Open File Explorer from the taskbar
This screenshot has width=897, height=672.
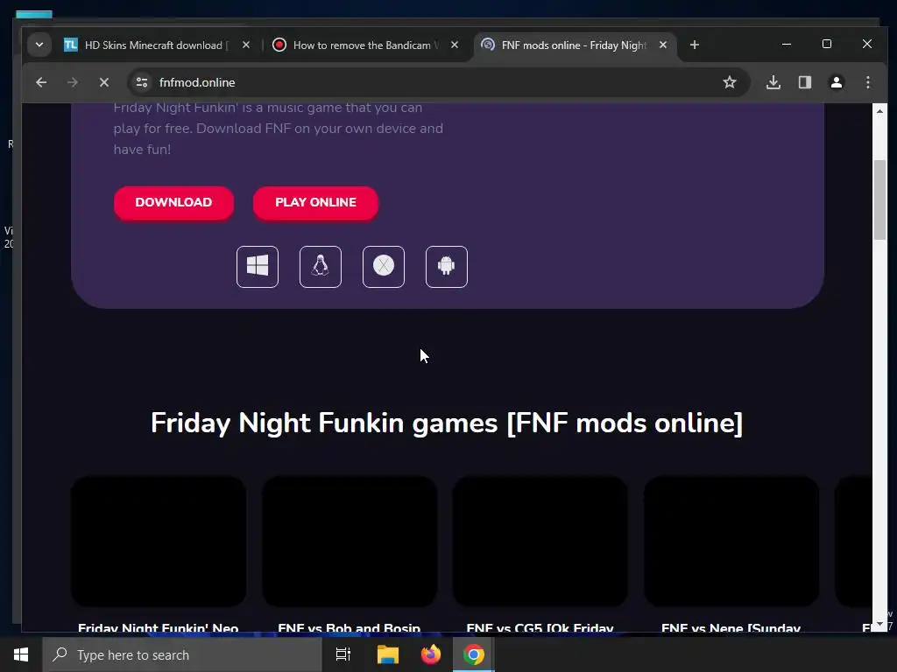pos(387,654)
